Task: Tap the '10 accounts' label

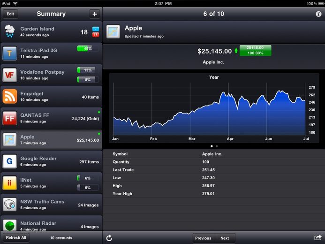Action: pos(61,238)
